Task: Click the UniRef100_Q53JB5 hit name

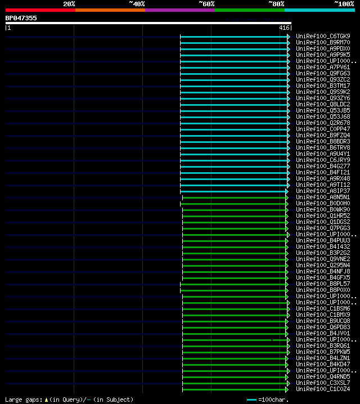Action: pos(323,110)
